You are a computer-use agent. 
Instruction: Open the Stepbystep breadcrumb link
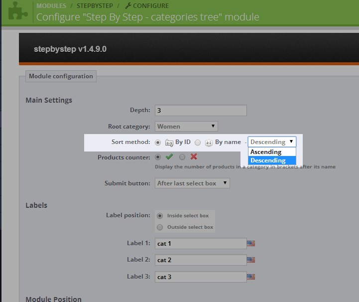(x=95, y=6)
